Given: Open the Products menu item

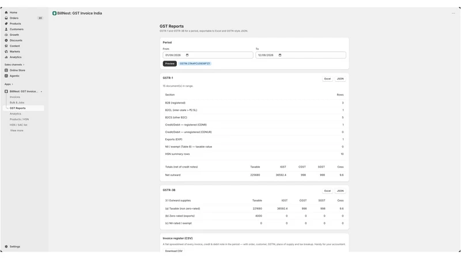Looking at the screenshot, I should click(16, 24).
